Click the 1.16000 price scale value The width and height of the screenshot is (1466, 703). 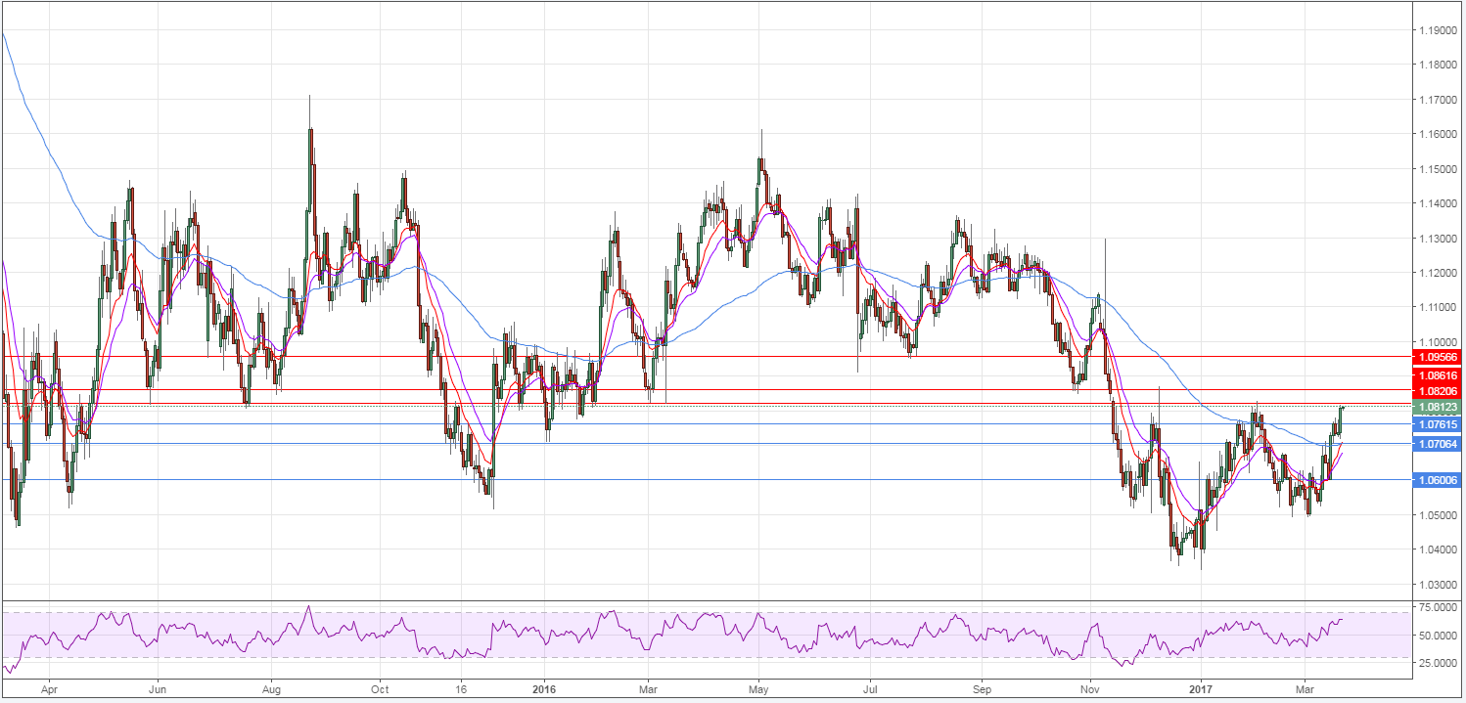tap(1441, 134)
